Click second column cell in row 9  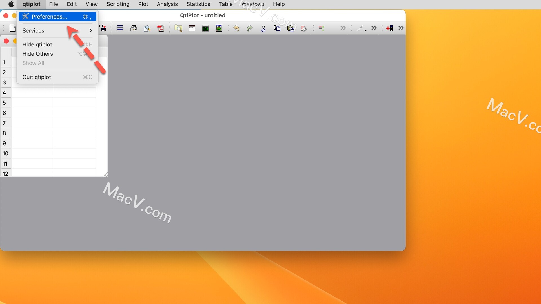tap(75, 143)
